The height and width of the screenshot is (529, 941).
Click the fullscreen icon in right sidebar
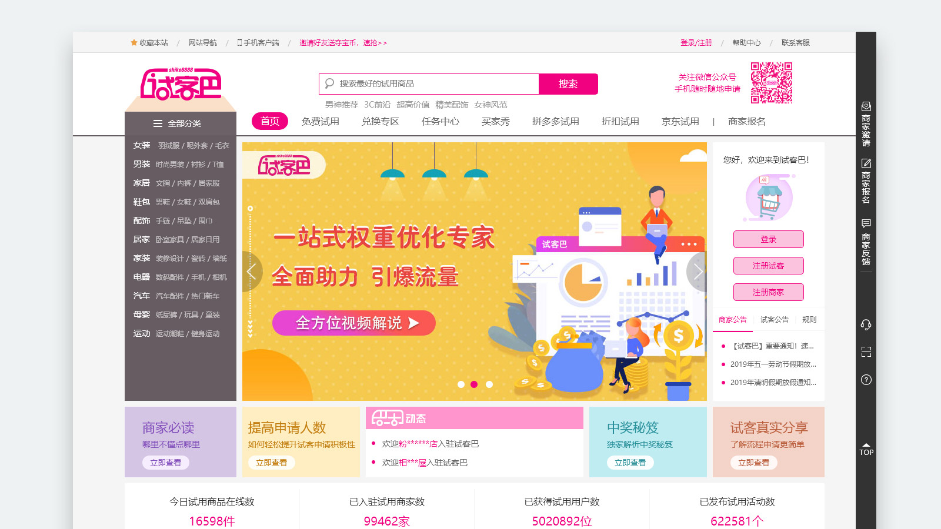[x=866, y=352]
